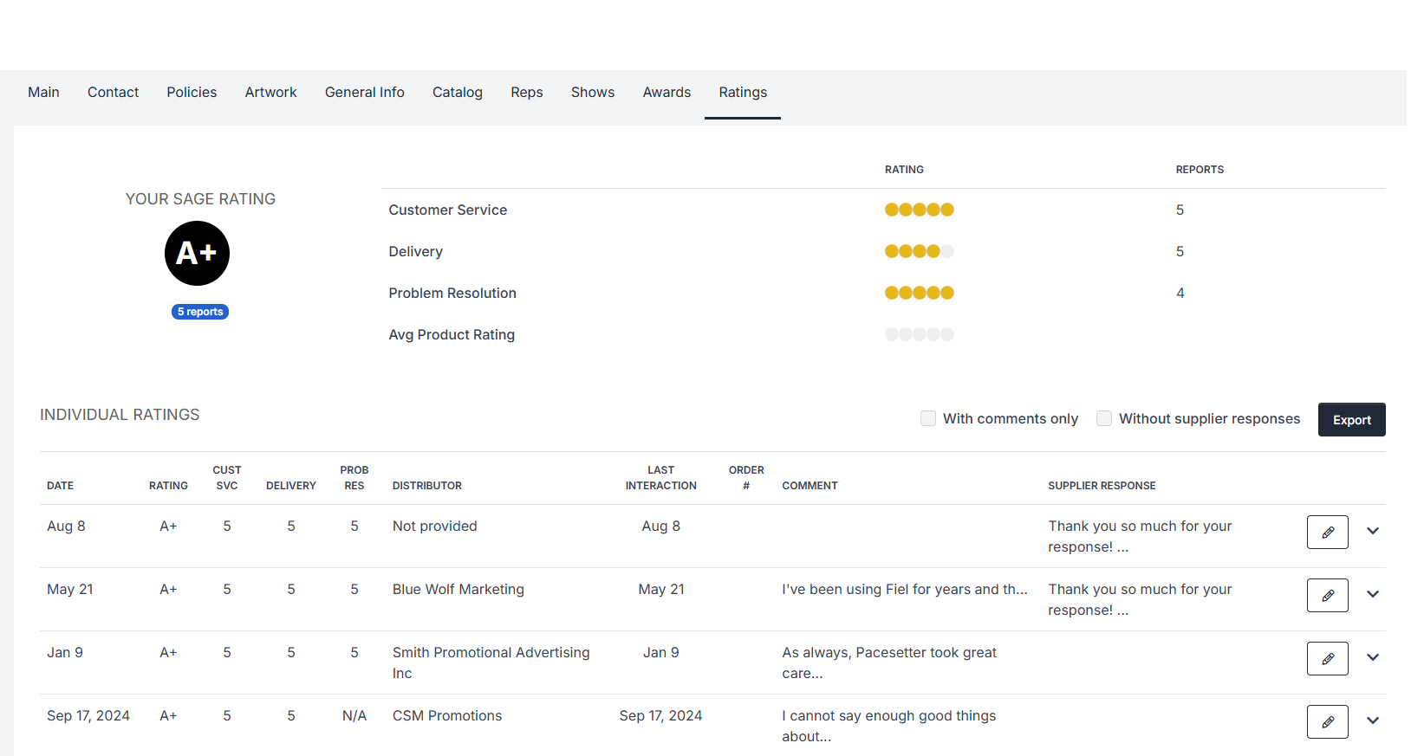Check Without supplier responses box
Screen dimensions: 1411x756
[x=1104, y=418]
